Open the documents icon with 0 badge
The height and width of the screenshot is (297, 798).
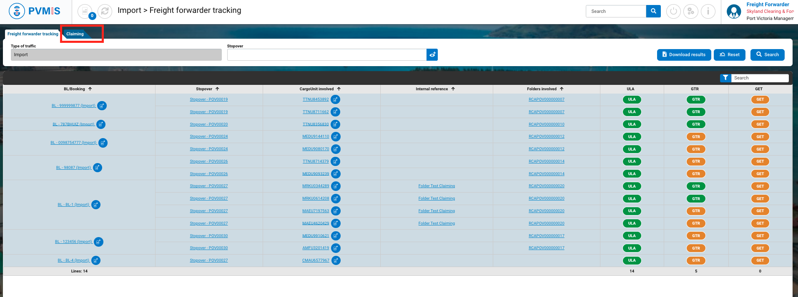85,12
